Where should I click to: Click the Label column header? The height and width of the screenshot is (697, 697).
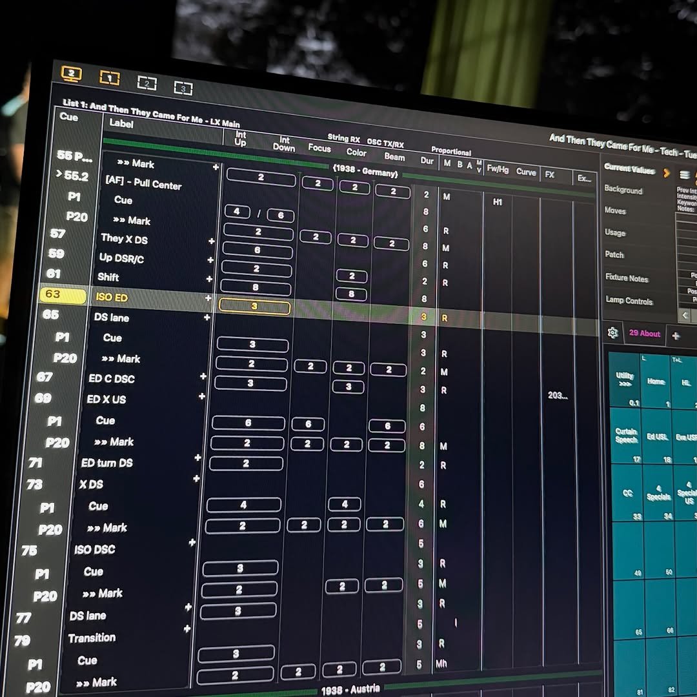coord(121,123)
